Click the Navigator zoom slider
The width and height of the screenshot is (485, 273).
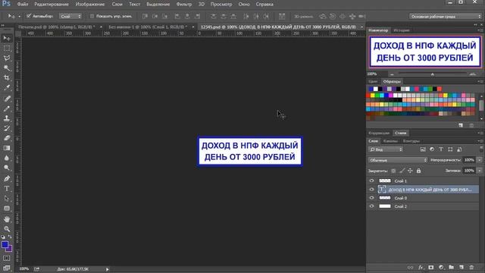pyautogui.click(x=433, y=74)
